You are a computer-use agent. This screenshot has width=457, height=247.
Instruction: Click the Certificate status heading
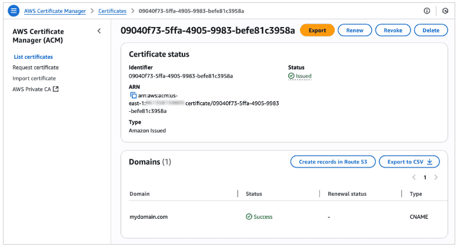pyautogui.click(x=159, y=54)
